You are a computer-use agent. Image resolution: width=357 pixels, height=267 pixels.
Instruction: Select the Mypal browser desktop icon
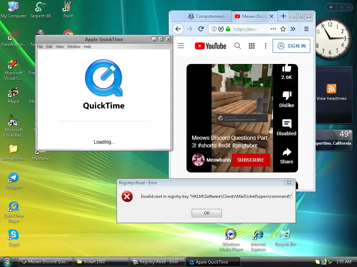(x=14, y=95)
